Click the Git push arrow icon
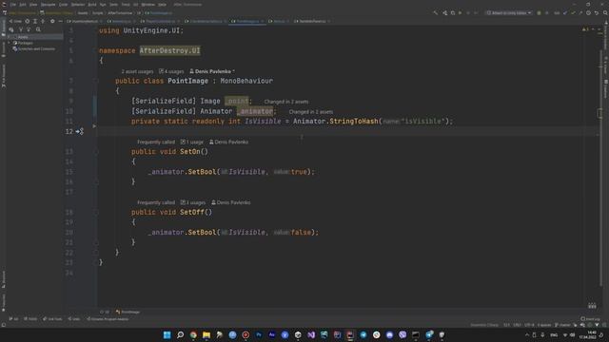The image size is (609, 342). point(580,12)
